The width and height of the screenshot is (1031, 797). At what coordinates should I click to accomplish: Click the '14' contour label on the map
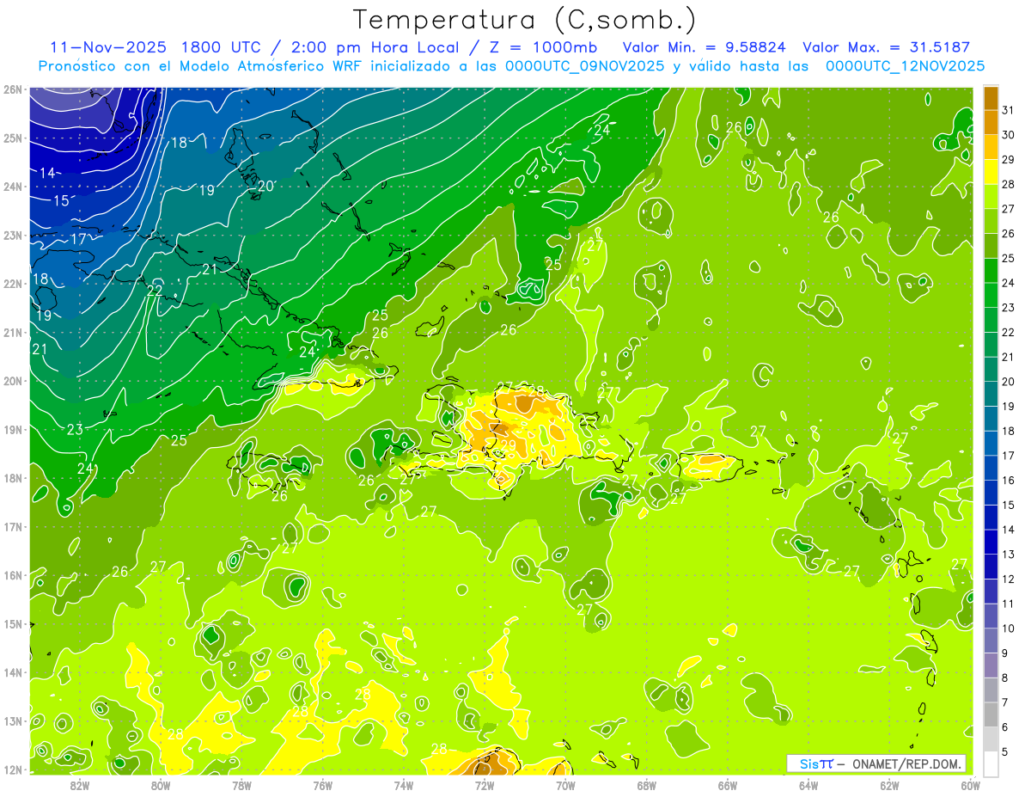pyautogui.click(x=47, y=173)
